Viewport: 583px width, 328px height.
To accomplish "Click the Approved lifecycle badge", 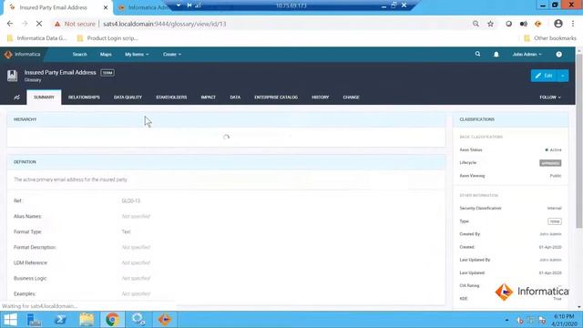I will click(550, 163).
